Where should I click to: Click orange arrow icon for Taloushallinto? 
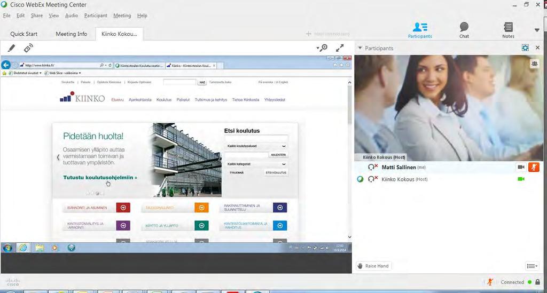[x=201, y=208]
